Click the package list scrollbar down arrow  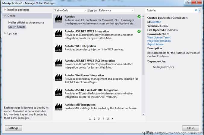pos(143,114)
